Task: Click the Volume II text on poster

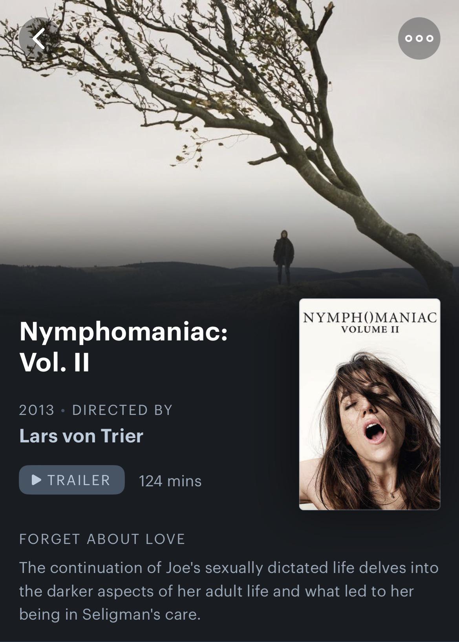Action: (x=369, y=329)
